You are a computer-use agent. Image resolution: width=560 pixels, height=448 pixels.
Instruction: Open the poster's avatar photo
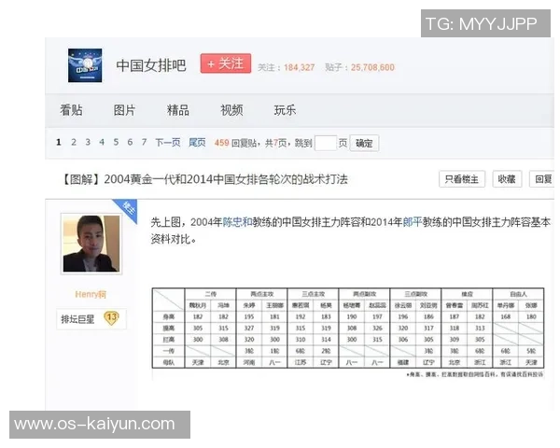[91, 244]
